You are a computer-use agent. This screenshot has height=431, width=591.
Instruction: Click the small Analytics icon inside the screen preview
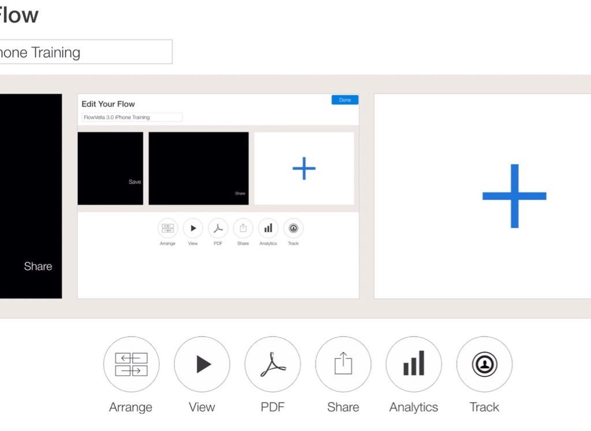[x=268, y=228]
